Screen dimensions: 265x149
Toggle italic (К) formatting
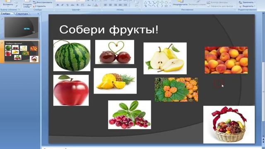coord(63,5)
